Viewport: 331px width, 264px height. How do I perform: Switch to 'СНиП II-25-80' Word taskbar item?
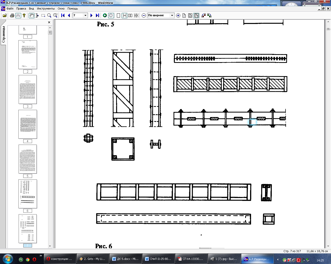[x=159, y=259]
